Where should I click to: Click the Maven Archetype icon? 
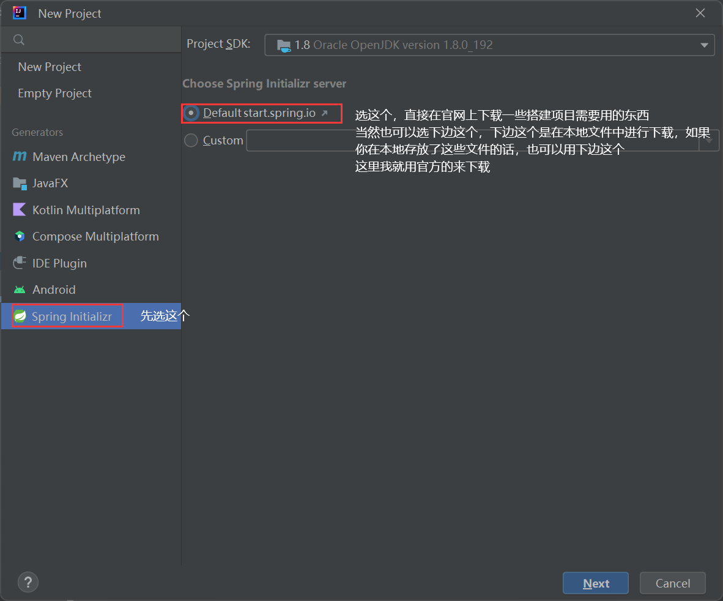(20, 157)
